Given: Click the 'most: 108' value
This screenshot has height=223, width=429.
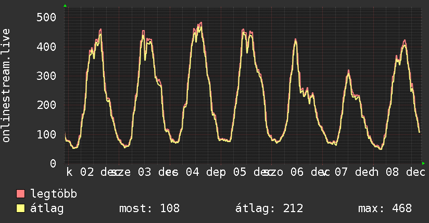Looking at the screenshot, I should point(149,208).
